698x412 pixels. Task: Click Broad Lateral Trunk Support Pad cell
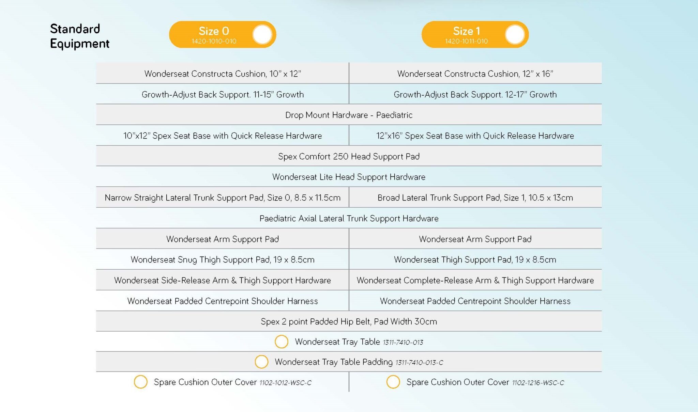pos(475,197)
